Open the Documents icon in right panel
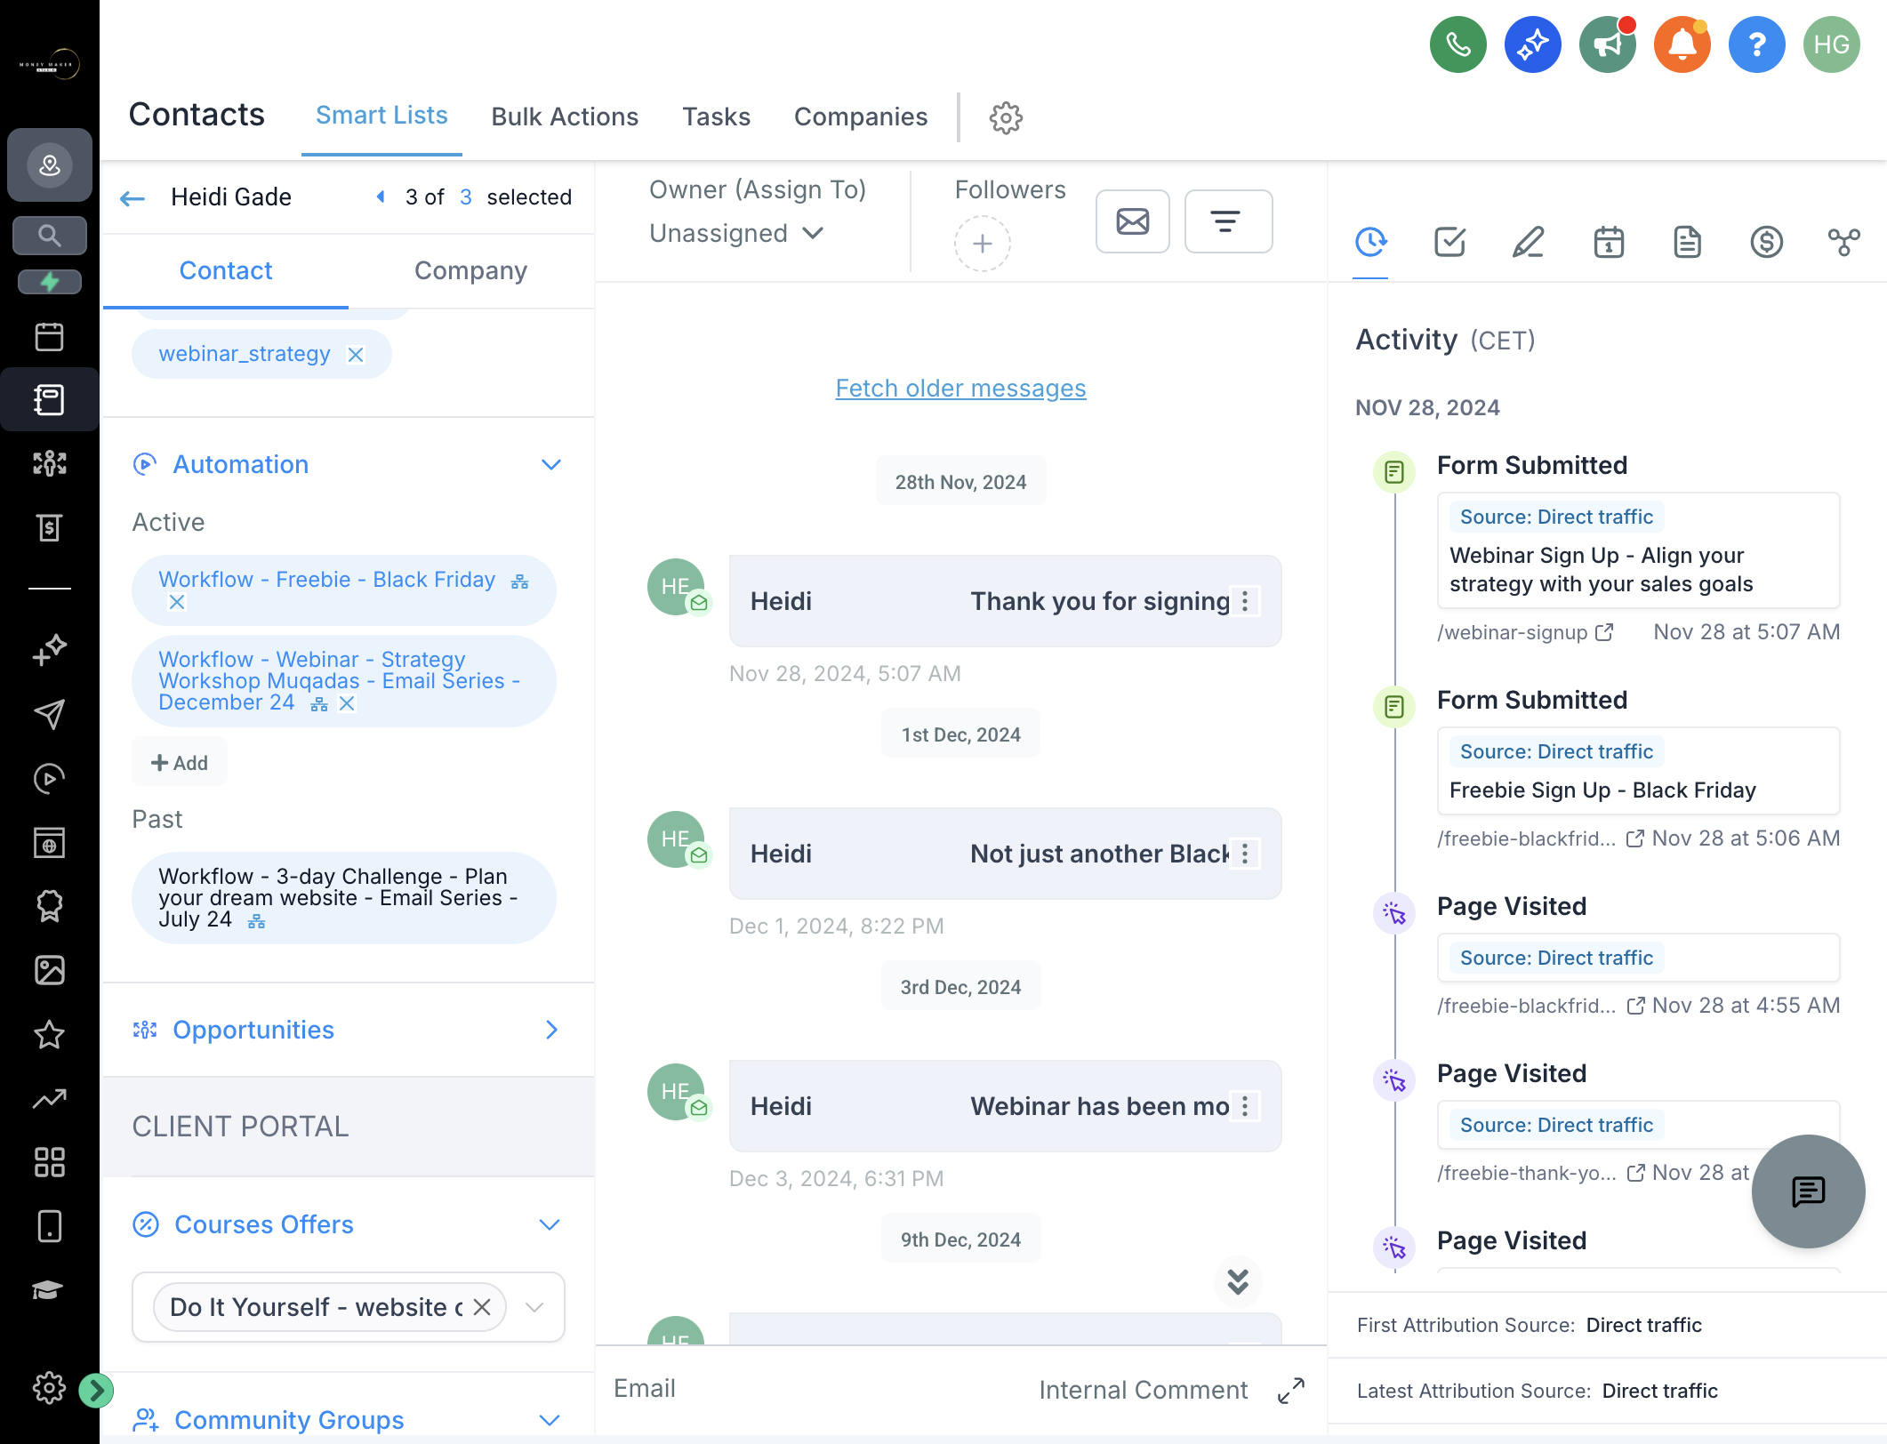The image size is (1887, 1444). (1687, 242)
